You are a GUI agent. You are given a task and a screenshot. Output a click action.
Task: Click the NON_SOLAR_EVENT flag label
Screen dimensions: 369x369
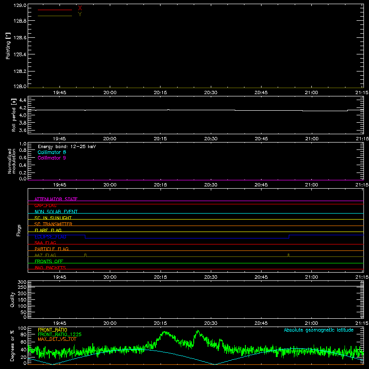coord(56,212)
